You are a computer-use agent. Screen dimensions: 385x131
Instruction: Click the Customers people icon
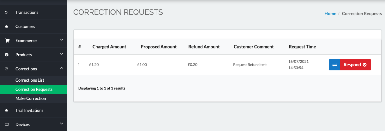pyautogui.click(x=6, y=27)
